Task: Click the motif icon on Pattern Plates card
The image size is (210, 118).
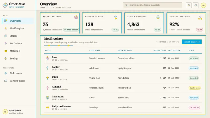Action: coord(116,18)
